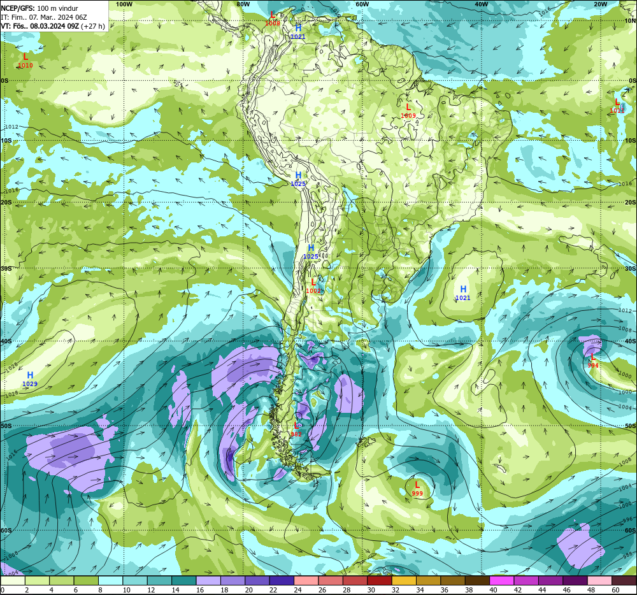Click the H 1021 high in the South Atlantic

point(462,293)
